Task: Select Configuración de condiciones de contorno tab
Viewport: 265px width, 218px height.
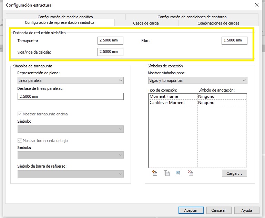Action: tap(192, 17)
